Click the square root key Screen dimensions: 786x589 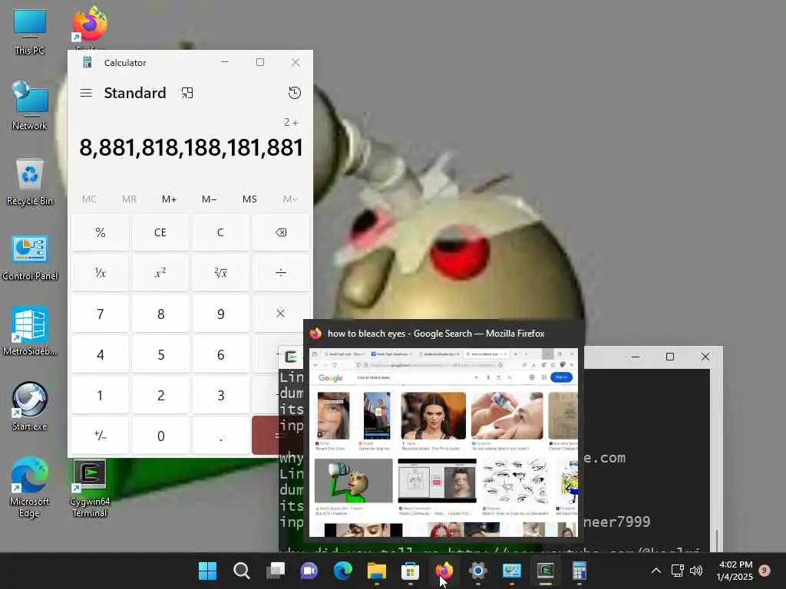pyautogui.click(x=220, y=273)
